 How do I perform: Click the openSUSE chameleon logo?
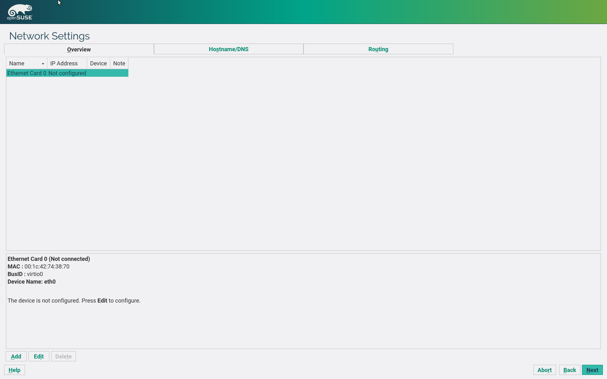click(x=20, y=12)
